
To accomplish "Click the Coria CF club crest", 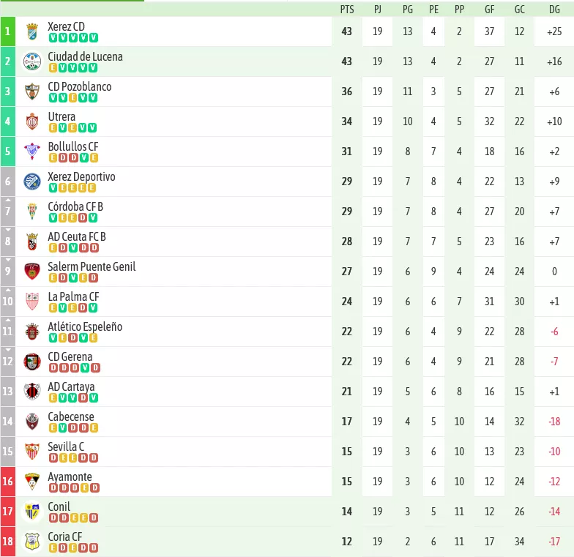I will tap(32, 542).
